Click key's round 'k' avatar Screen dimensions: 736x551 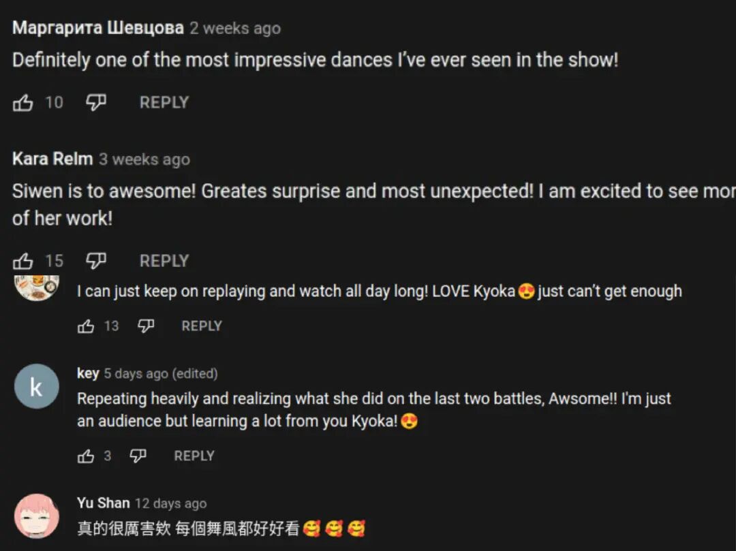coord(37,386)
